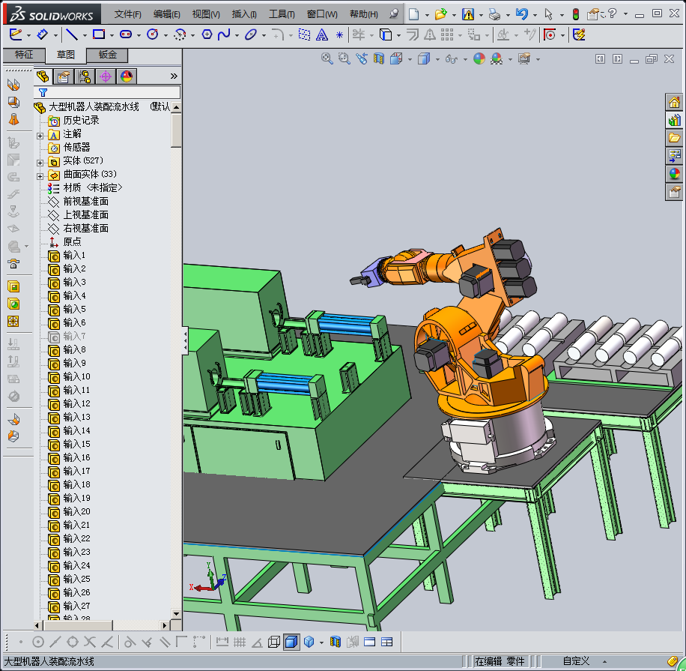
Task: Expand the 曲面实体 (33) folder
Action: tap(40, 175)
